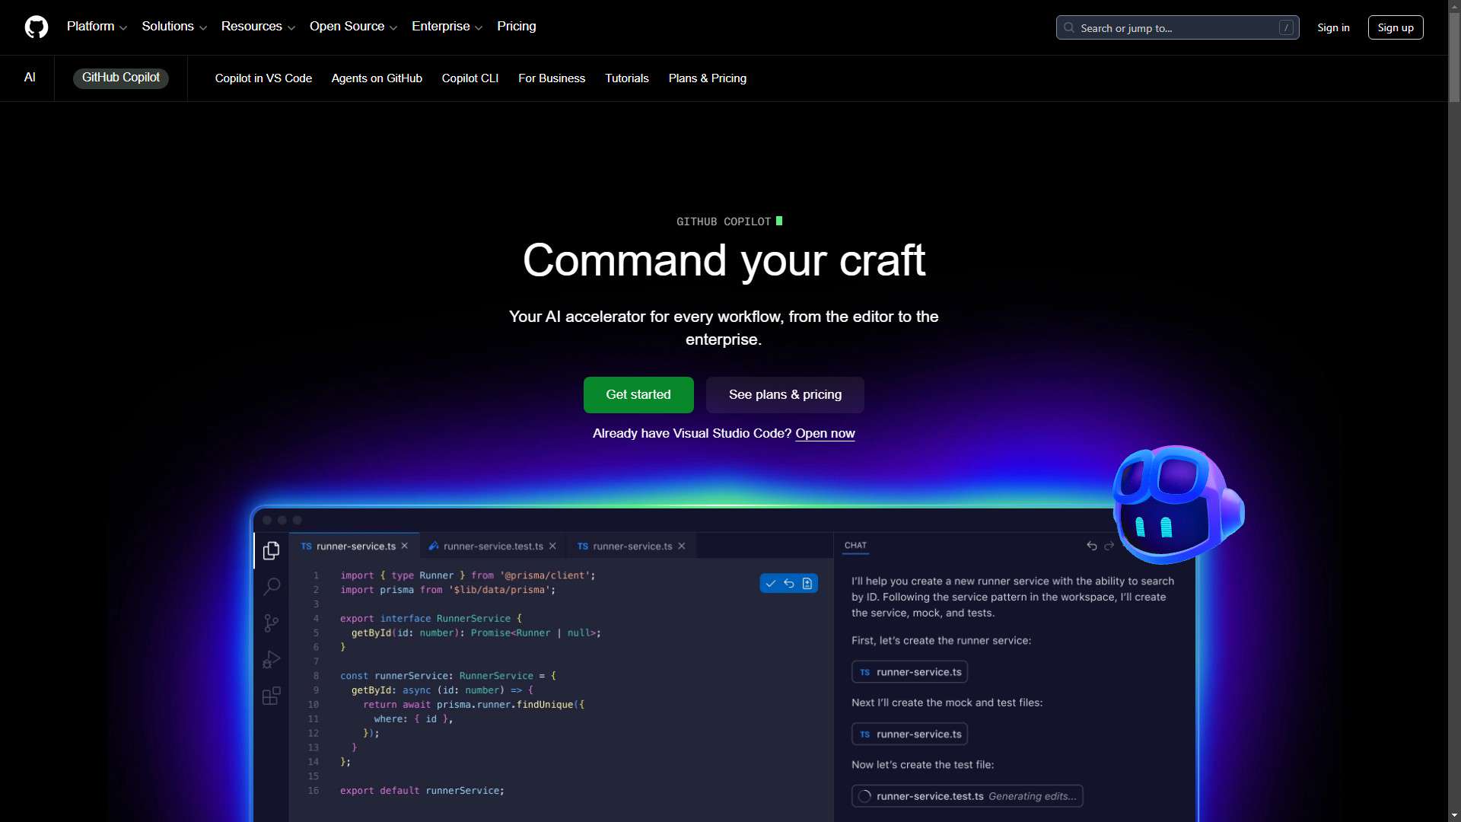
Task: Expand the Platform menu
Action: (97, 27)
